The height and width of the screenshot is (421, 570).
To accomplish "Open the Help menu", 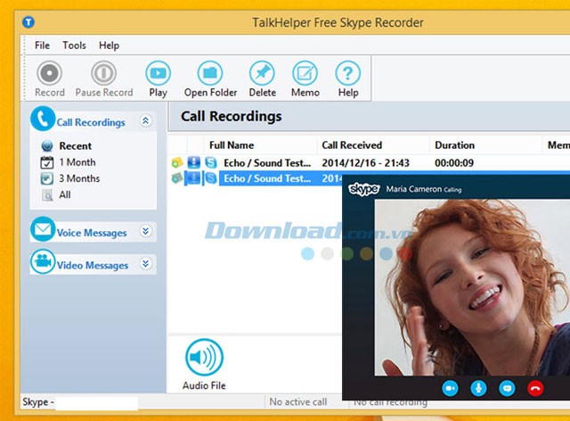I will pyautogui.click(x=109, y=45).
